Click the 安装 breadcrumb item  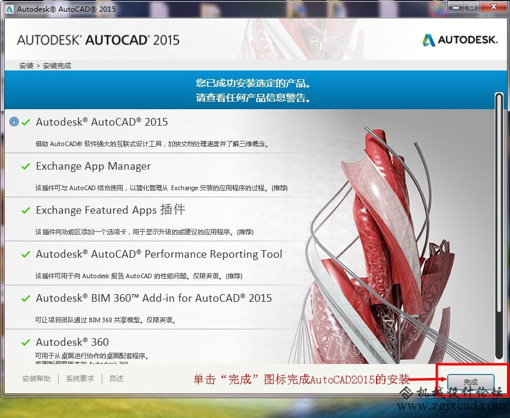point(26,66)
